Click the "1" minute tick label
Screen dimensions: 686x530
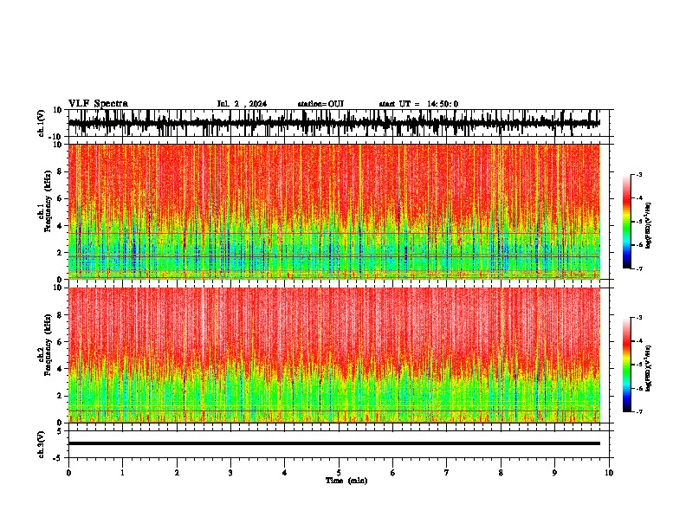coord(123,473)
